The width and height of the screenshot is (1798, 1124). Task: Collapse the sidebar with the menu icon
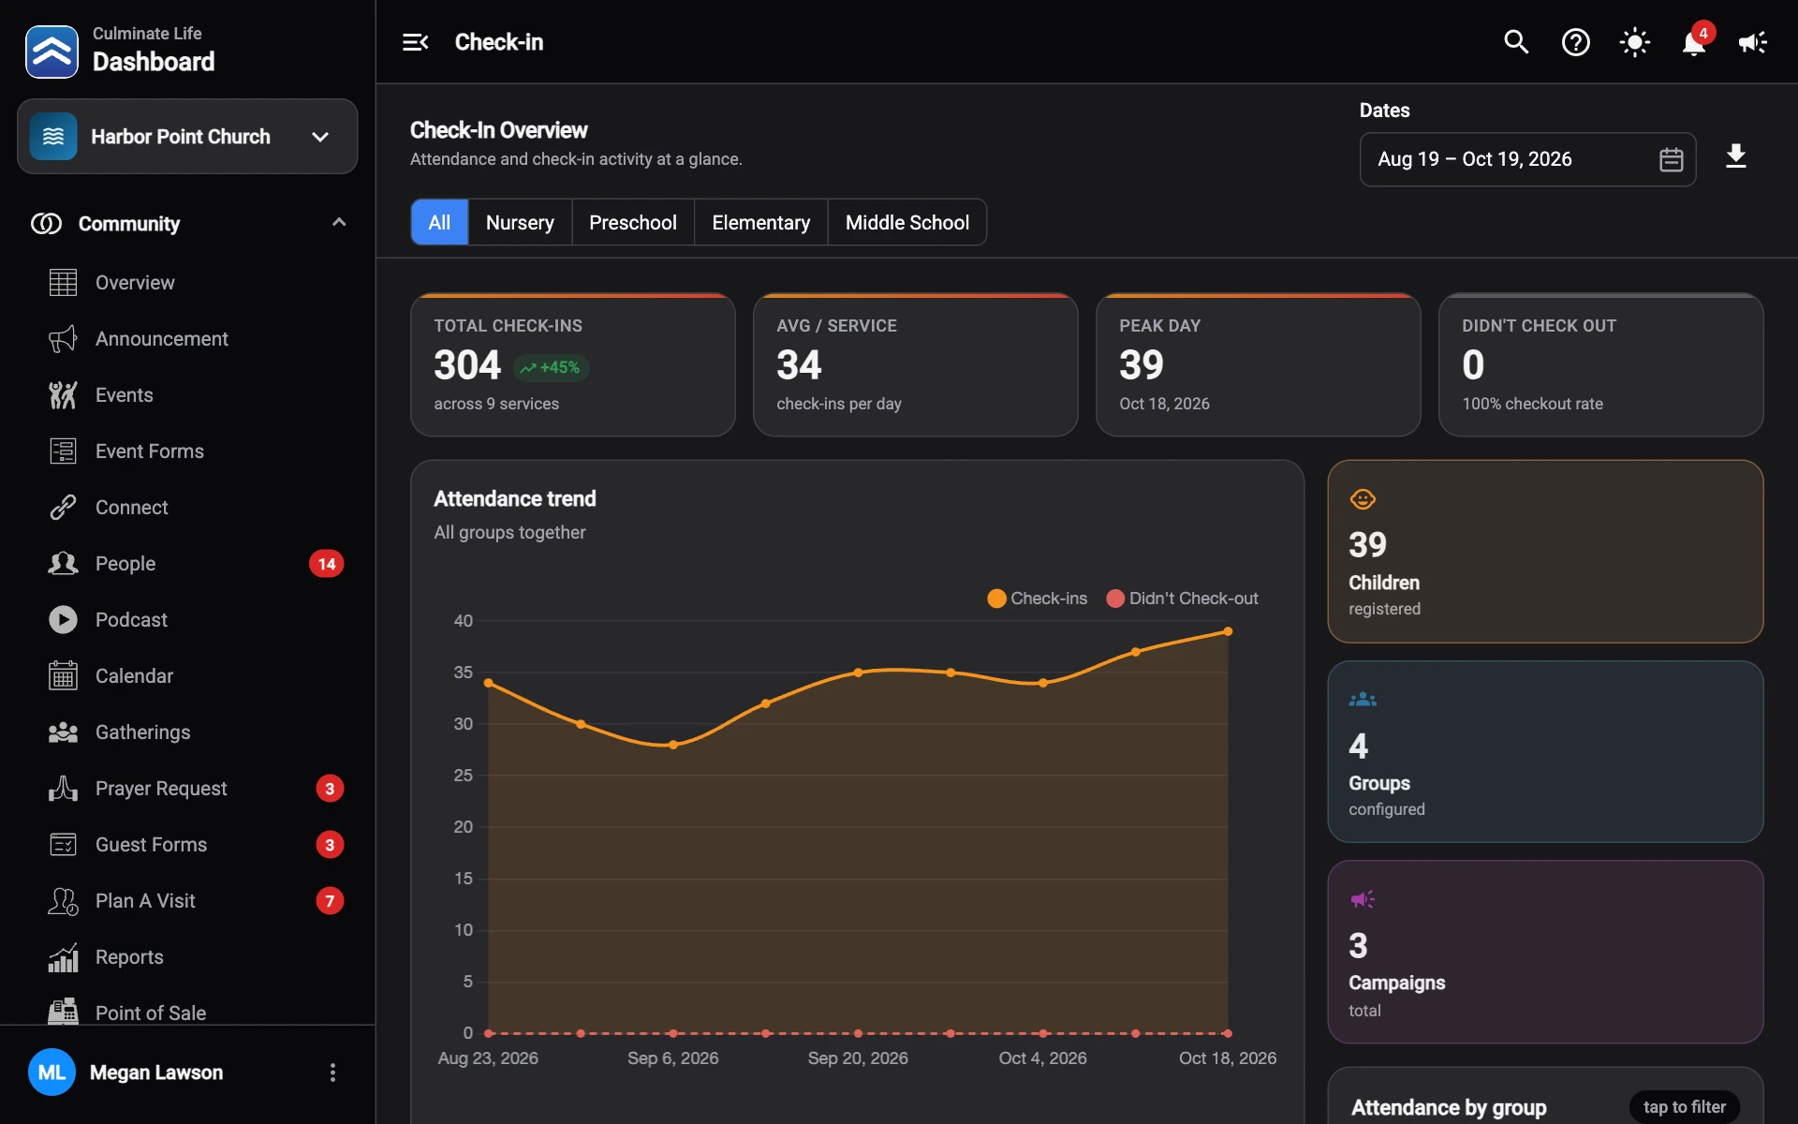click(x=415, y=42)
